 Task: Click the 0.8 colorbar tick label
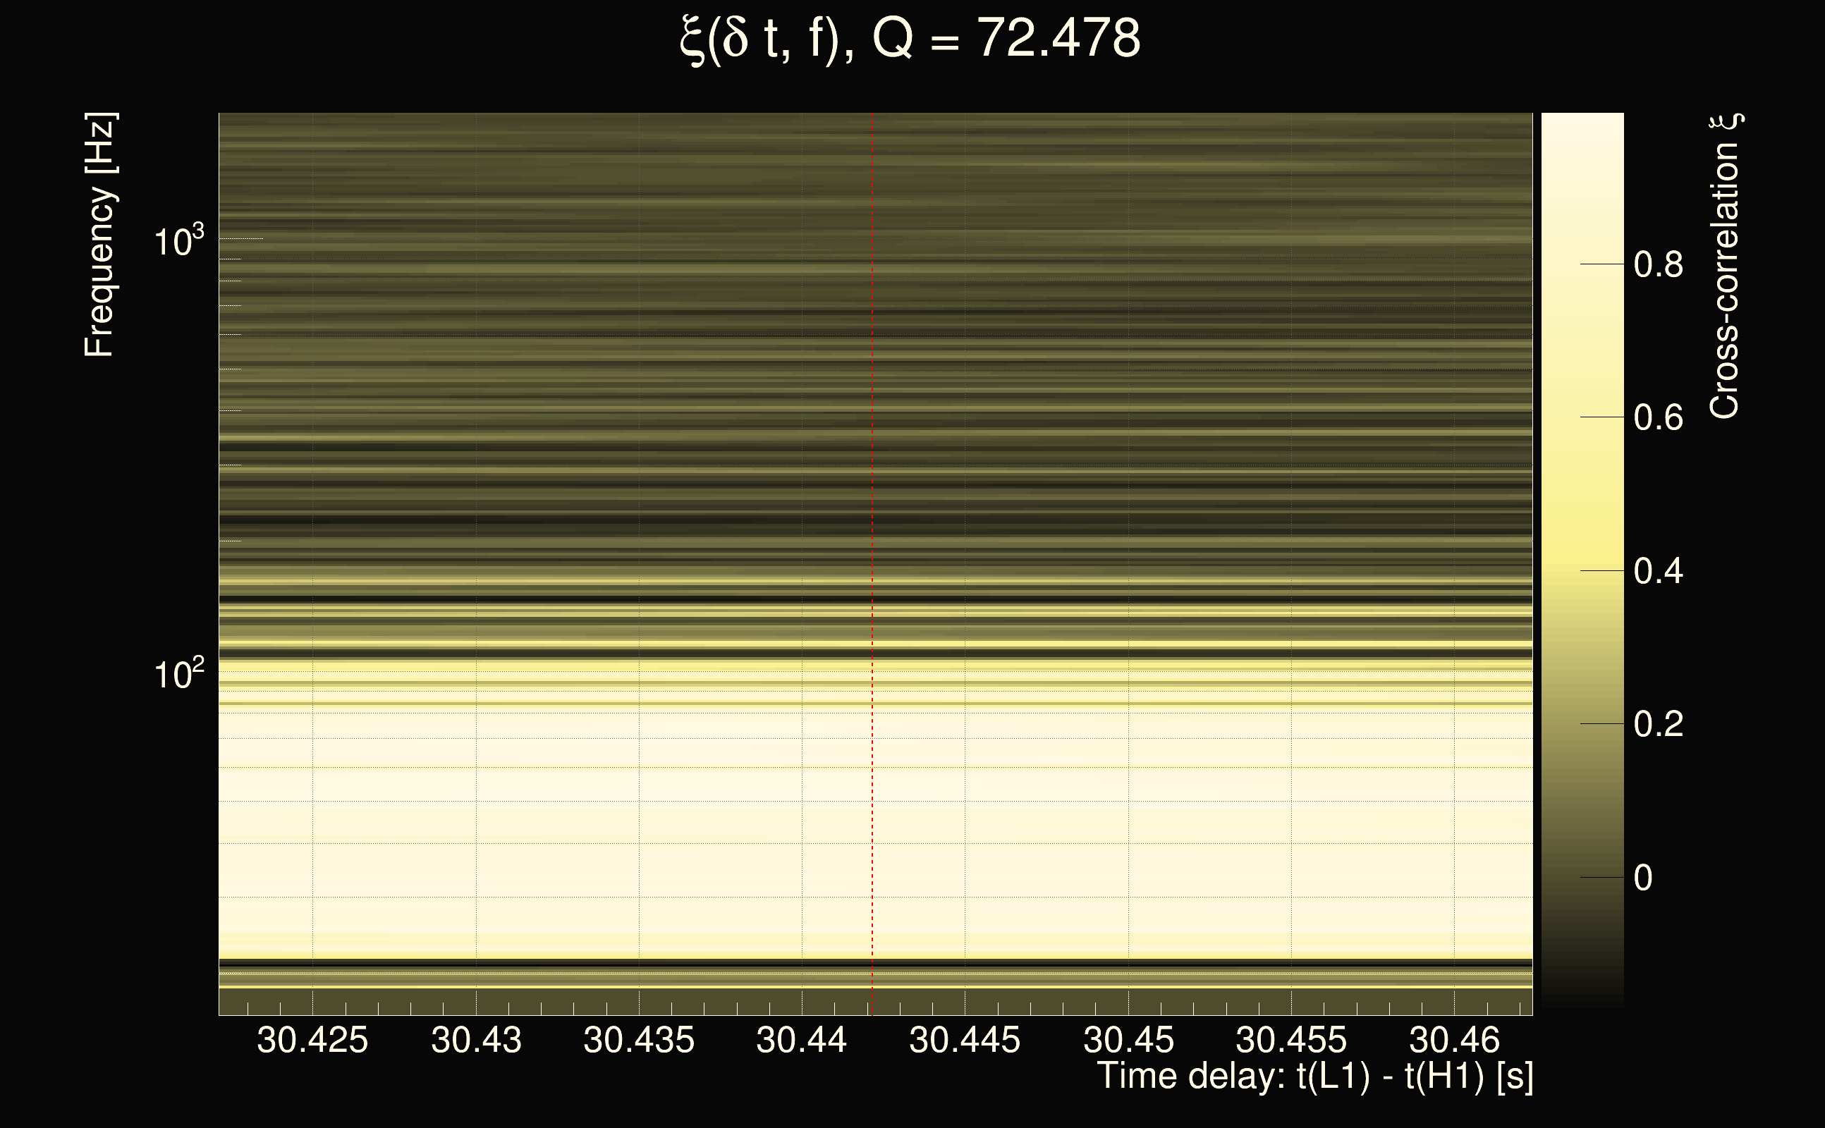[1658, 265]
